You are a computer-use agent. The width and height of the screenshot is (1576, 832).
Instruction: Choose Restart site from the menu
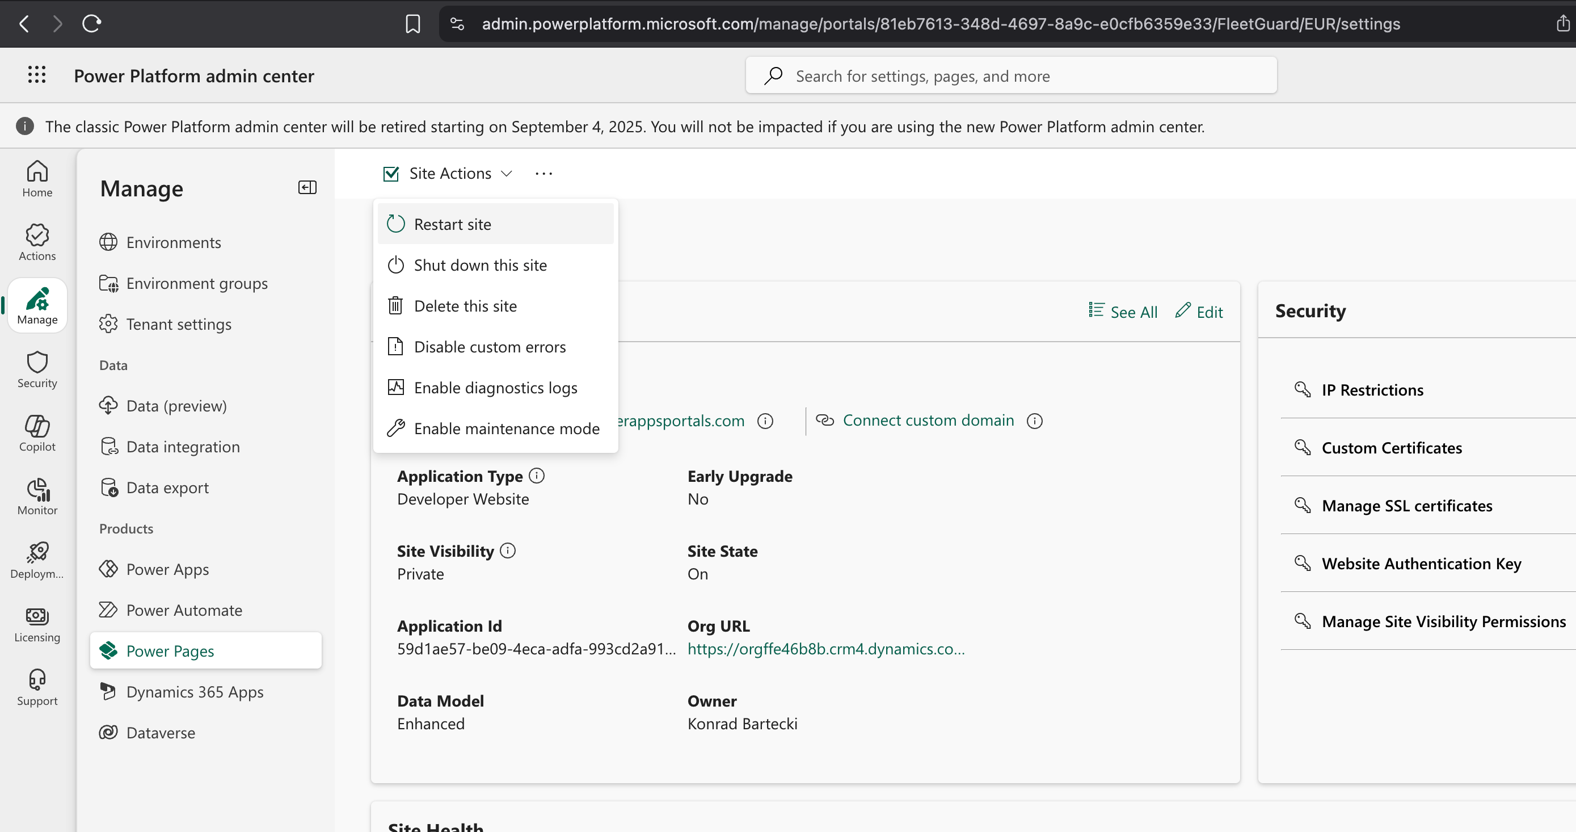496,224
